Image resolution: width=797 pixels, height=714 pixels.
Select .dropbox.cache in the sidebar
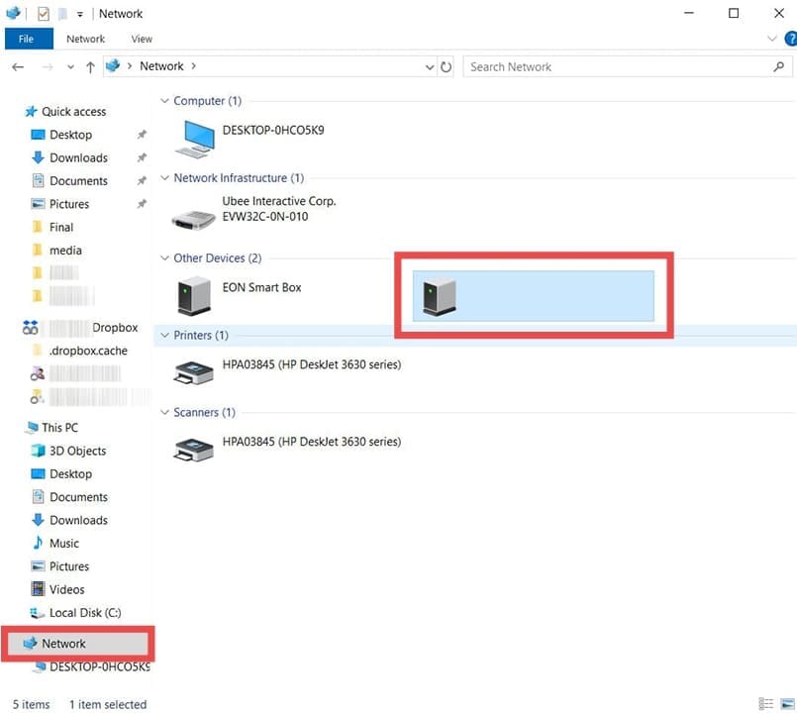pos(87,351)
